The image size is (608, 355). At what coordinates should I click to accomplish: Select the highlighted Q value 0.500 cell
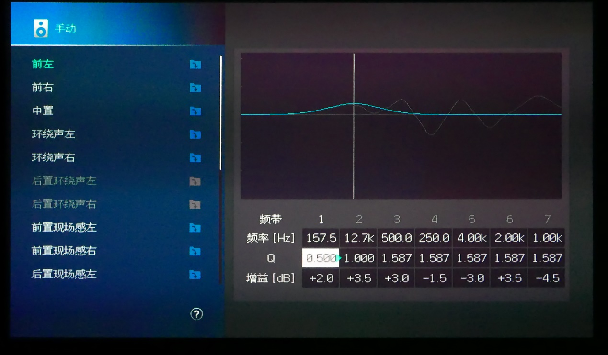click(320, 258)
